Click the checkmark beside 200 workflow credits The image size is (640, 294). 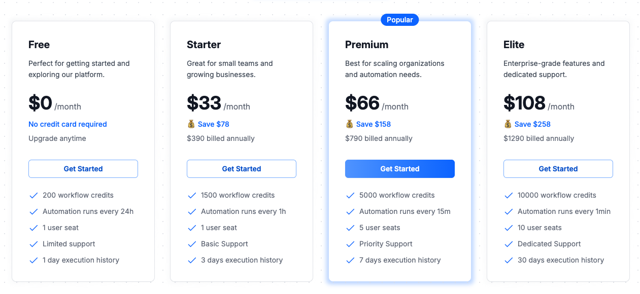34,195
